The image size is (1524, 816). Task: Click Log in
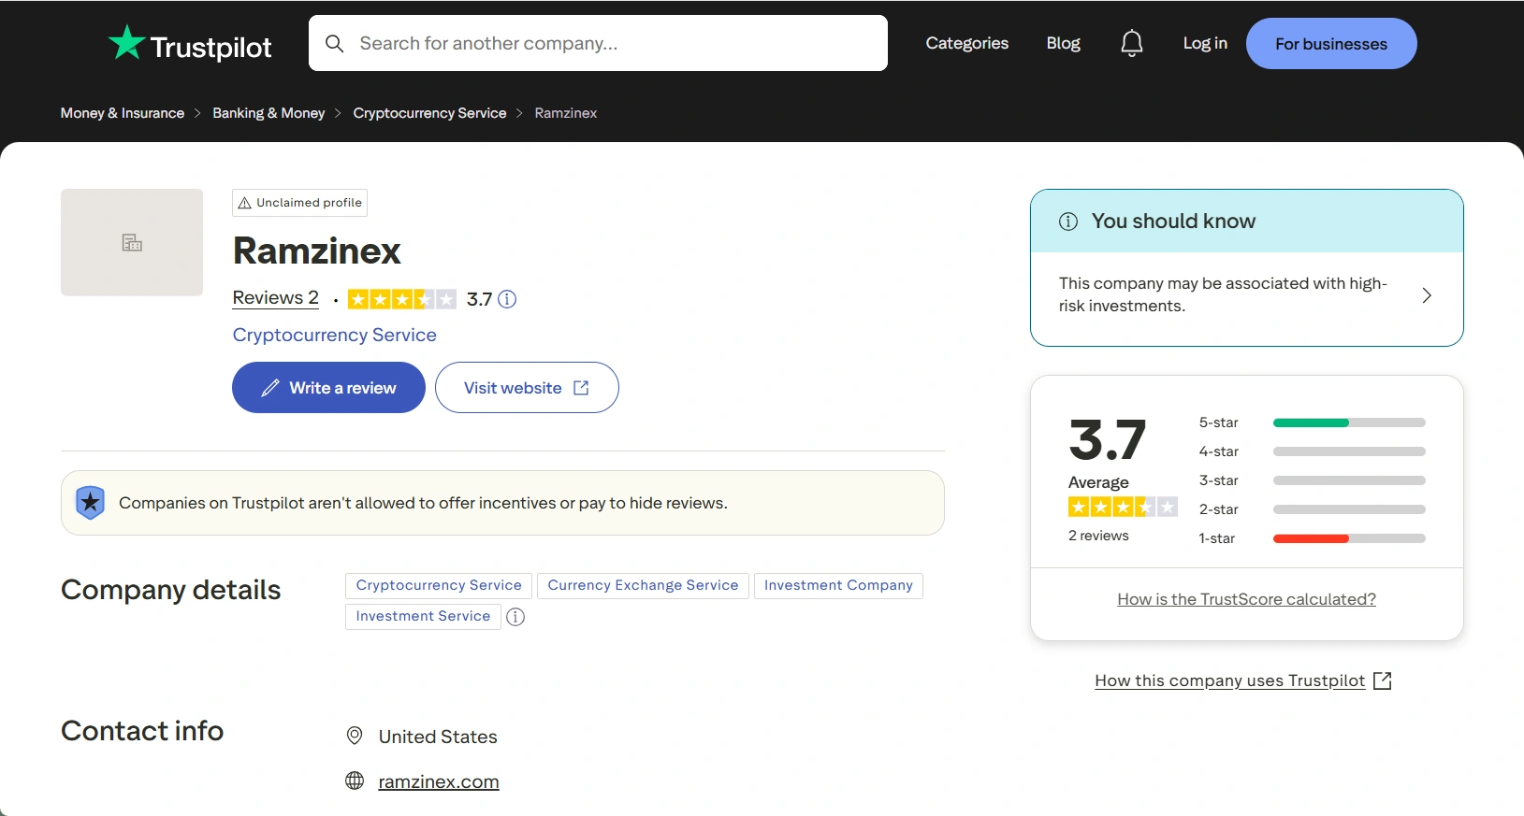[x=1205, y=43]
